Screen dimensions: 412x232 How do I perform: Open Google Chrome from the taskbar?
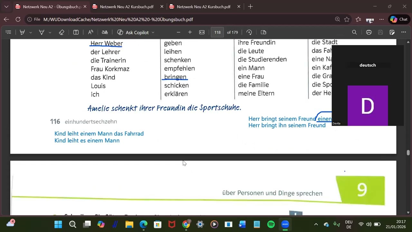(x=186, y=224)
